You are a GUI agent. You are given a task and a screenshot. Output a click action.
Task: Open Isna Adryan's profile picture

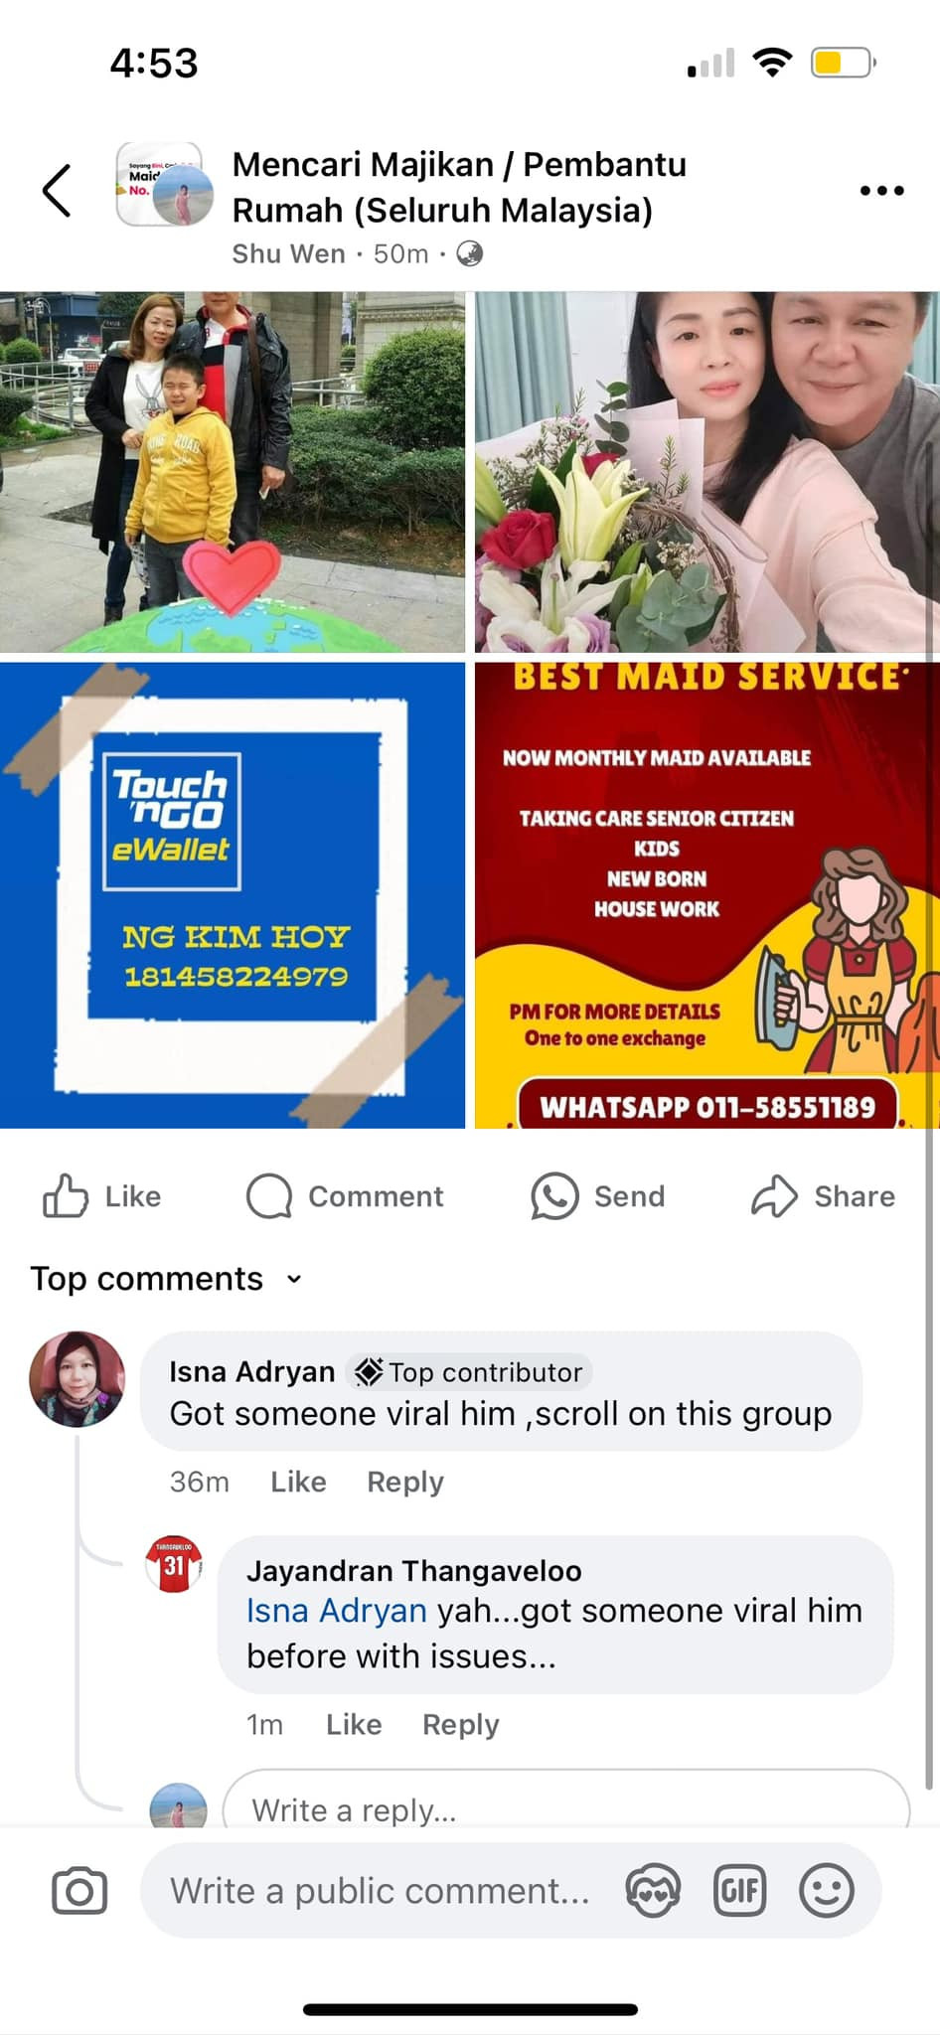pyautogui.click(x=78, y=1379)
